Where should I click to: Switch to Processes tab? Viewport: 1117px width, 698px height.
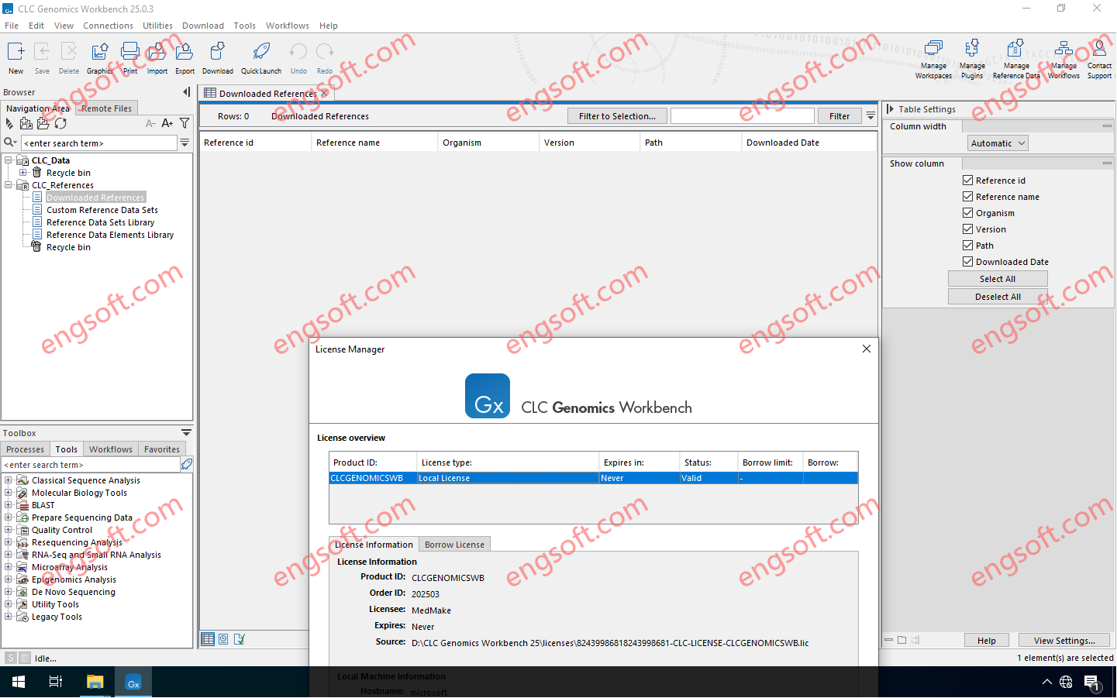[26, 449]
